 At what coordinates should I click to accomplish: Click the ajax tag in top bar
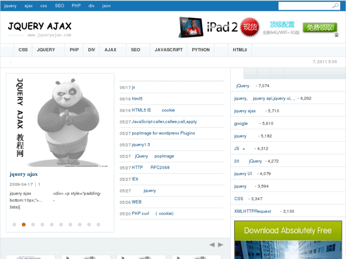[x=29, y=6]
